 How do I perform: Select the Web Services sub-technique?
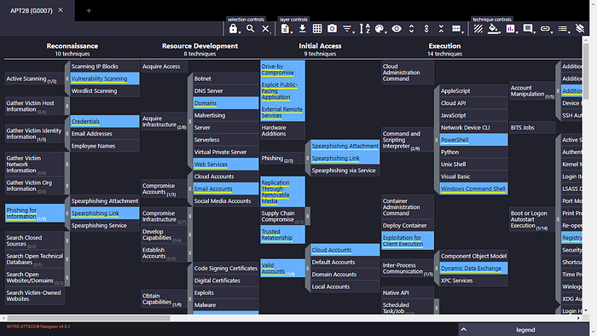pyautogui.click(x=226, y=164)
